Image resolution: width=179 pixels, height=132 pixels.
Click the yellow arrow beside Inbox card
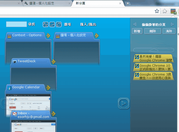point(54,114)
